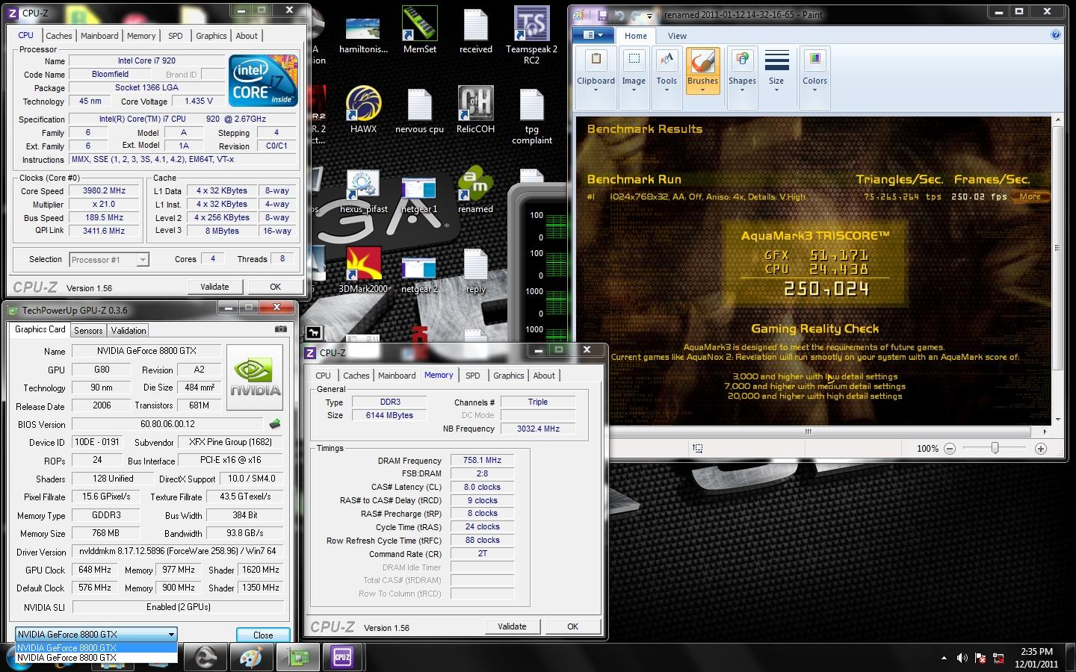Open the MemSet desktop shortcut

[x=420, y=30]
